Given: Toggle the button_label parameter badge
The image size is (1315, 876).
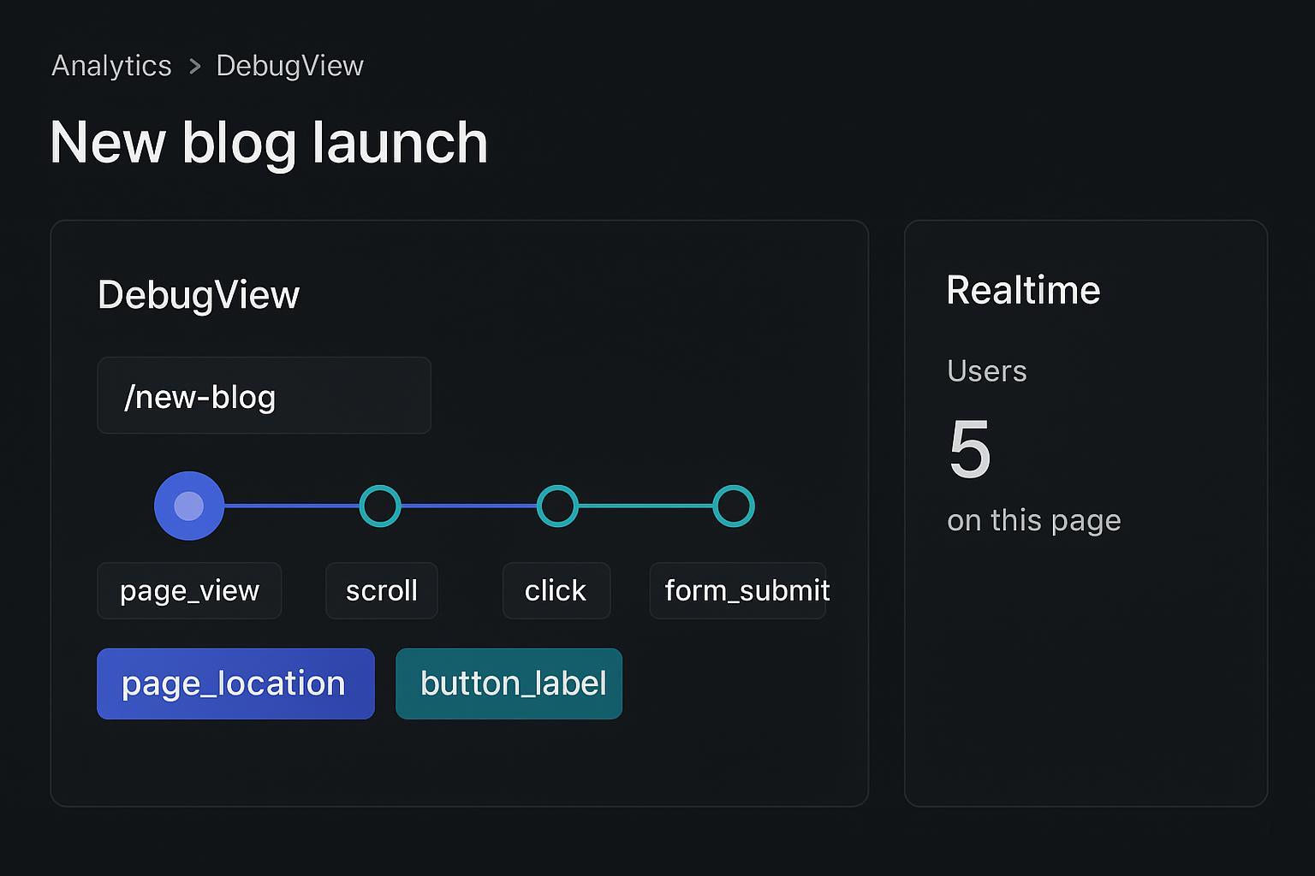Looking at the screenshot, I should tap(509, 684).
